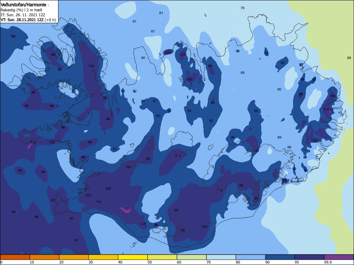The height and width of the screenshot is (265, 354).
Task: Select the orange 10–20 legend color block
Action: [x=45, y=257]
